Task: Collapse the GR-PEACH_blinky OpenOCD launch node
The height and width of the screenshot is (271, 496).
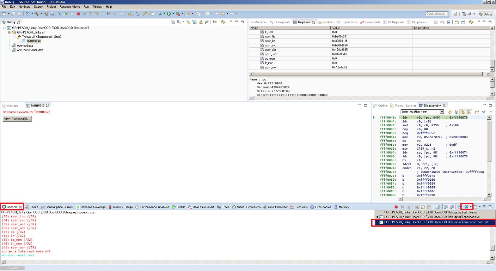Action: coord(4,28)
